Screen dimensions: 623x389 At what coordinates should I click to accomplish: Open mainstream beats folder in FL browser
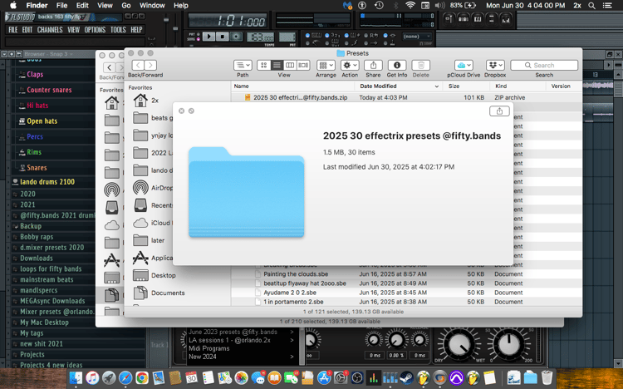click(x=47, y=279)
